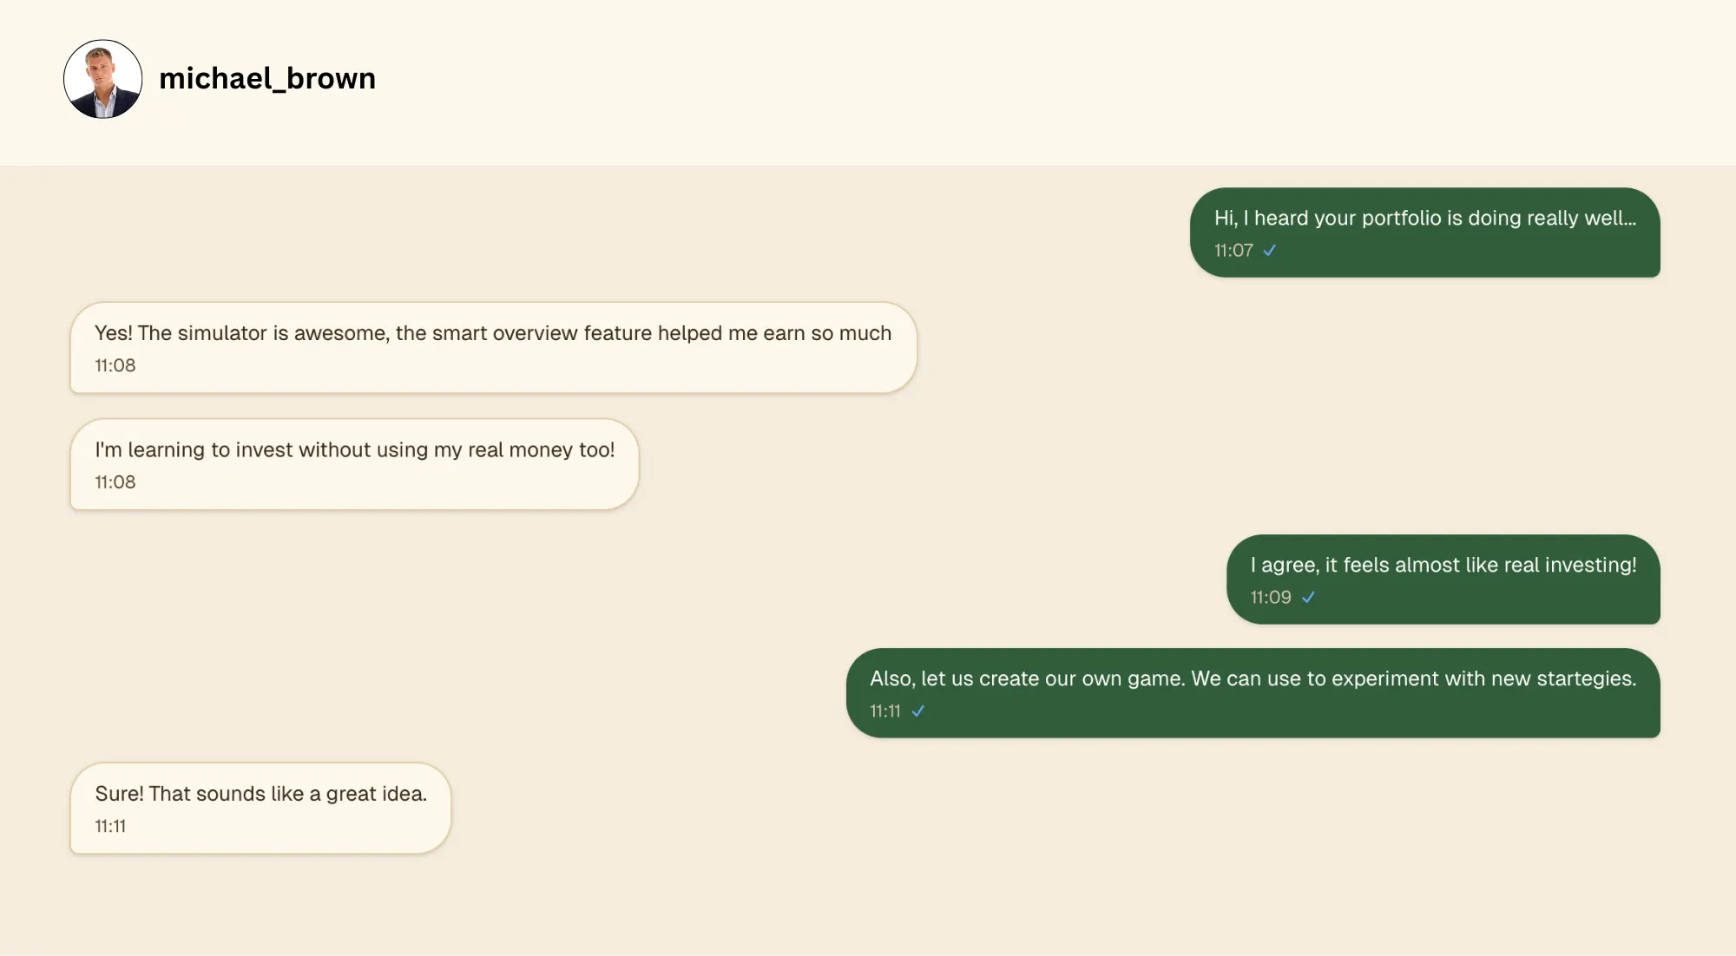
Task: Select the 'Sure! That sounds like a great idea' message
Action: click(x=260, y=795)
